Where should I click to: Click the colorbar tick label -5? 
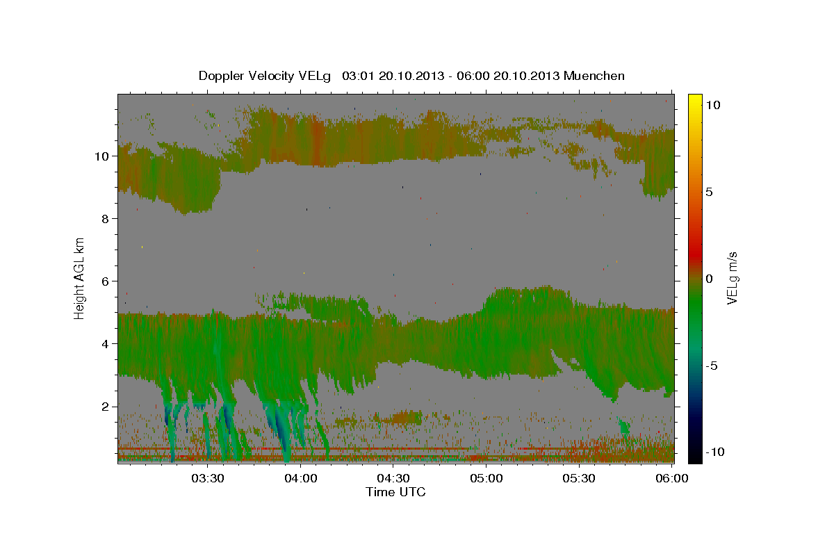click(x=712, y=366)
